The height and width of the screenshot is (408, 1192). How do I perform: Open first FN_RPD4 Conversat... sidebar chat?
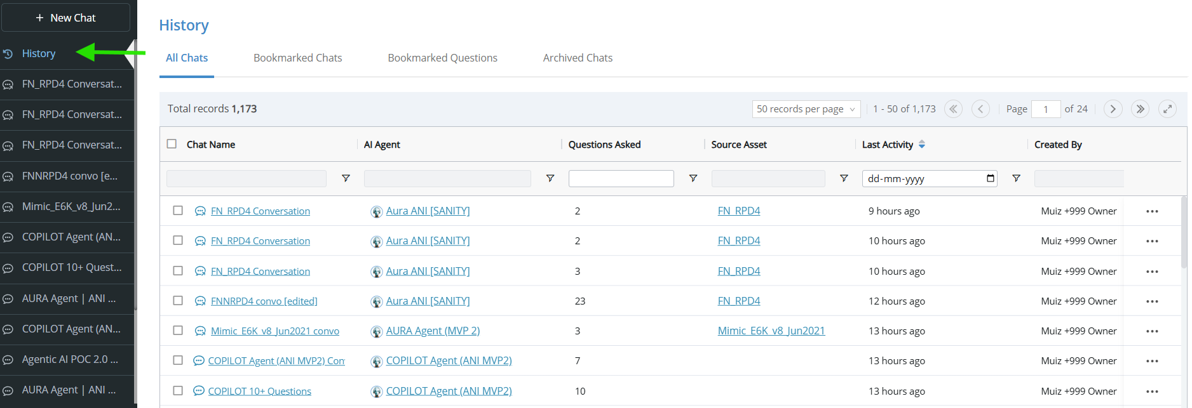tap(72, 84)
